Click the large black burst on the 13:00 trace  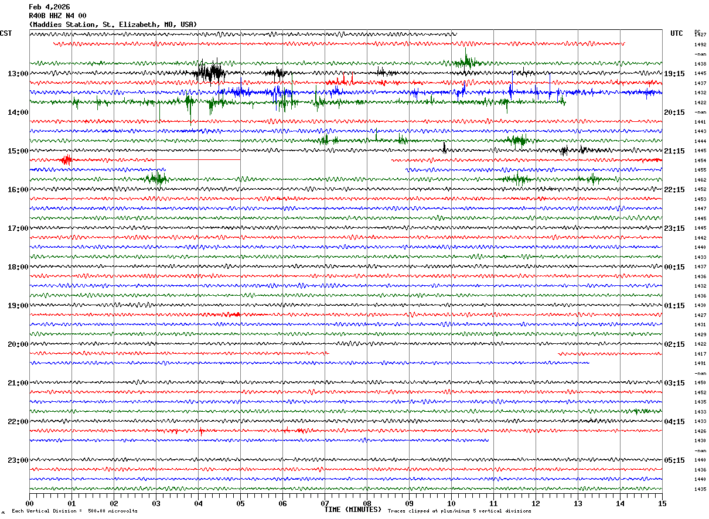point(210,73)
